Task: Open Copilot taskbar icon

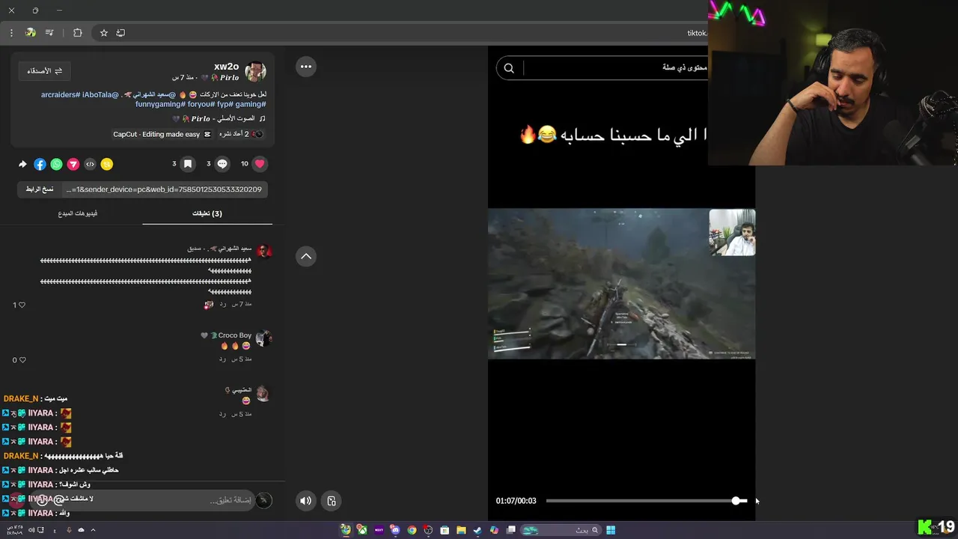Action: point(494,530)
